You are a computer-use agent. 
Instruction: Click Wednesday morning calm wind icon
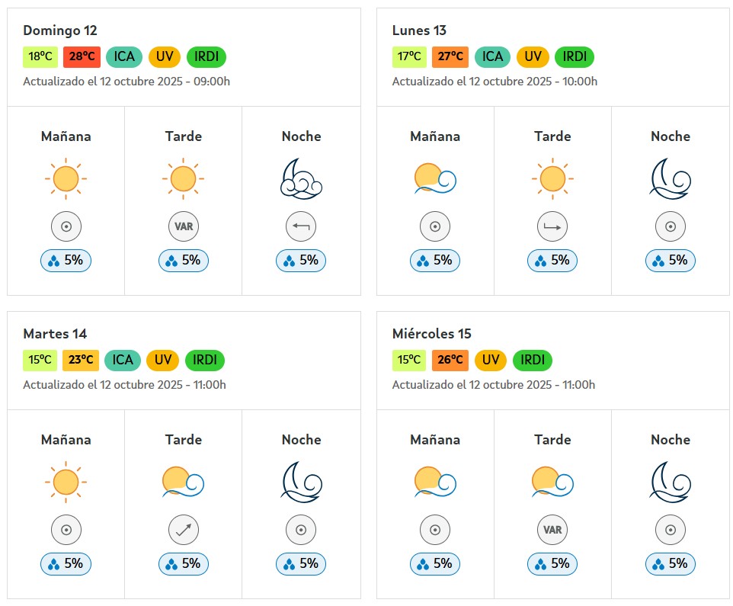click(x=434, y=530)
